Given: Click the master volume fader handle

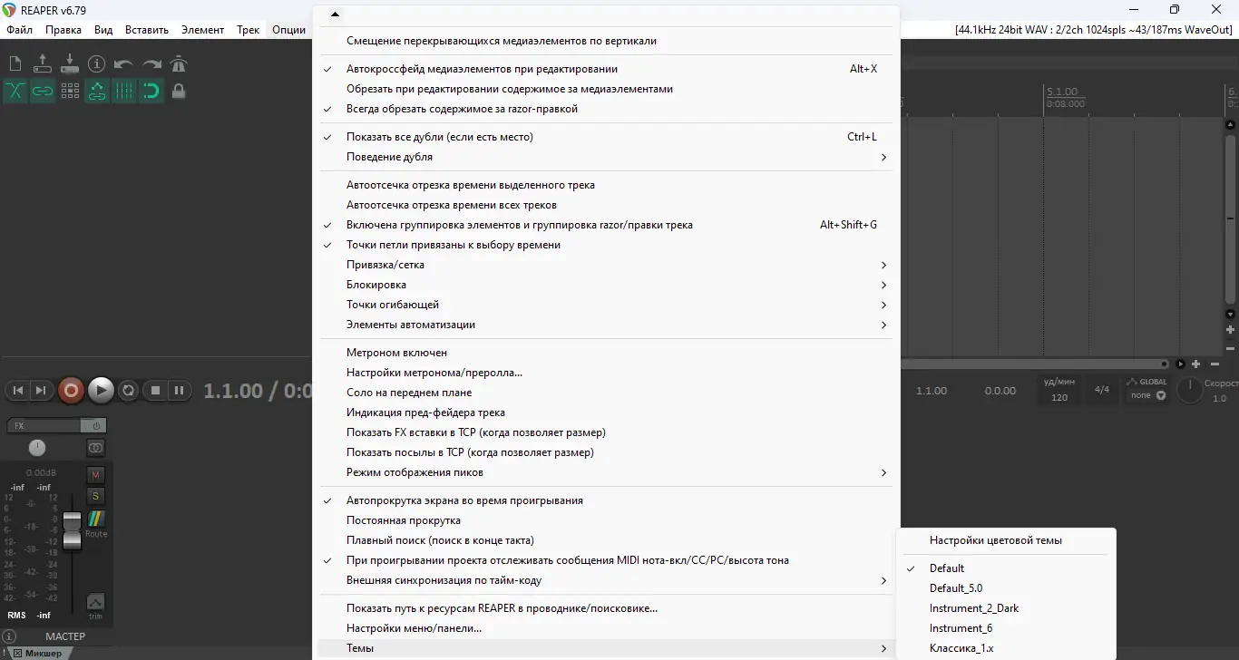Looking at the screenshot, I should (72, 530).
